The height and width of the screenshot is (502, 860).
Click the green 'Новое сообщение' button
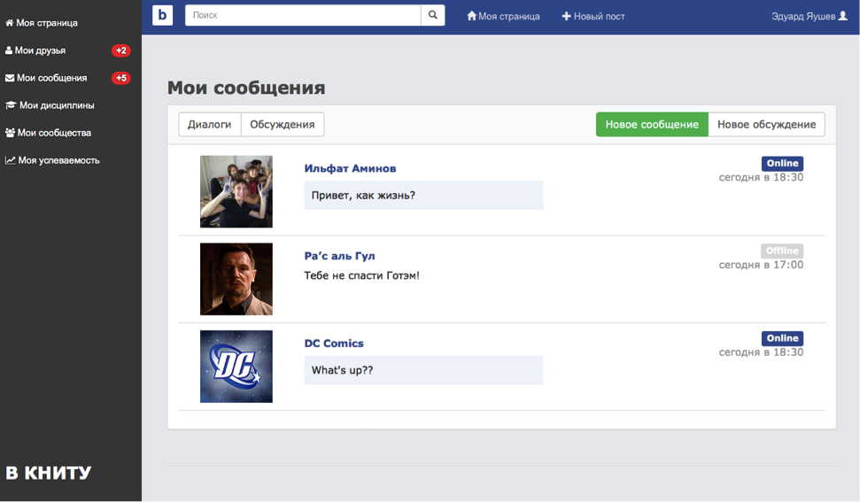(652, 125)
